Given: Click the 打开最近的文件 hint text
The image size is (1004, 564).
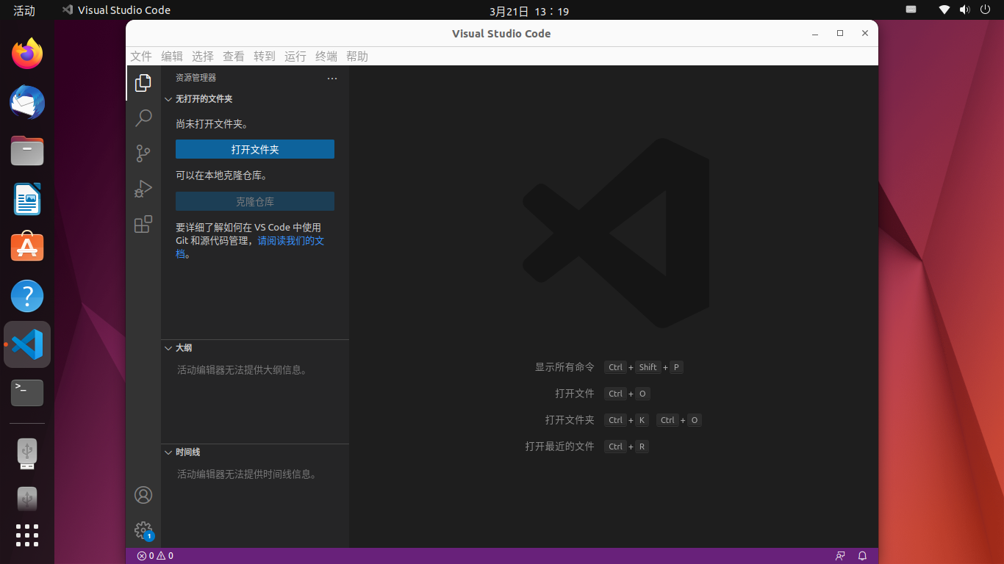Looking at the screenshot, I should click(560, 446).
